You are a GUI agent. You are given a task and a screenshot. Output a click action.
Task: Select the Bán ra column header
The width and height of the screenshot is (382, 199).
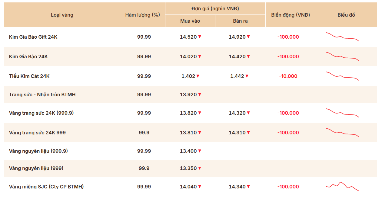(240, 21)
